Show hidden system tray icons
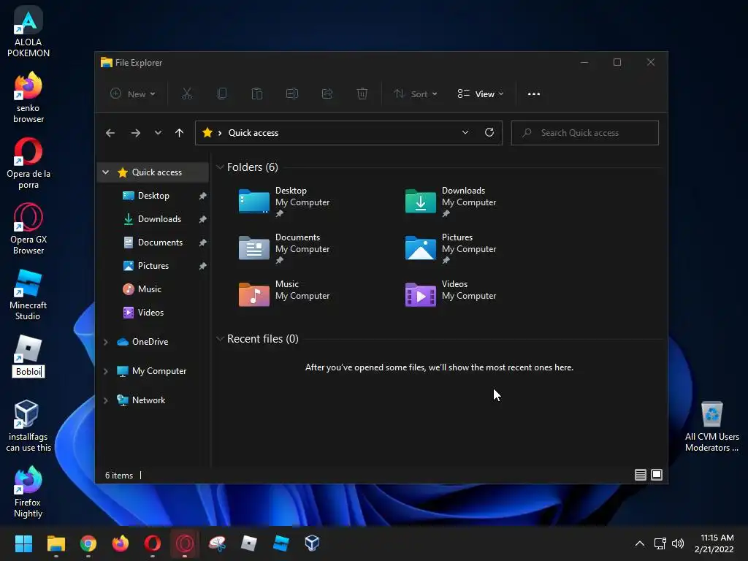748x561 pixels. click(640, 543)
